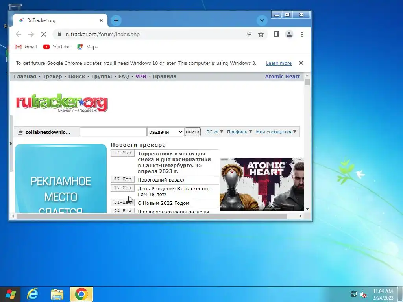Maximize the Chrome window
Image resolution: width=403 pixels, height=302 pixels.
tap(287, 15)
